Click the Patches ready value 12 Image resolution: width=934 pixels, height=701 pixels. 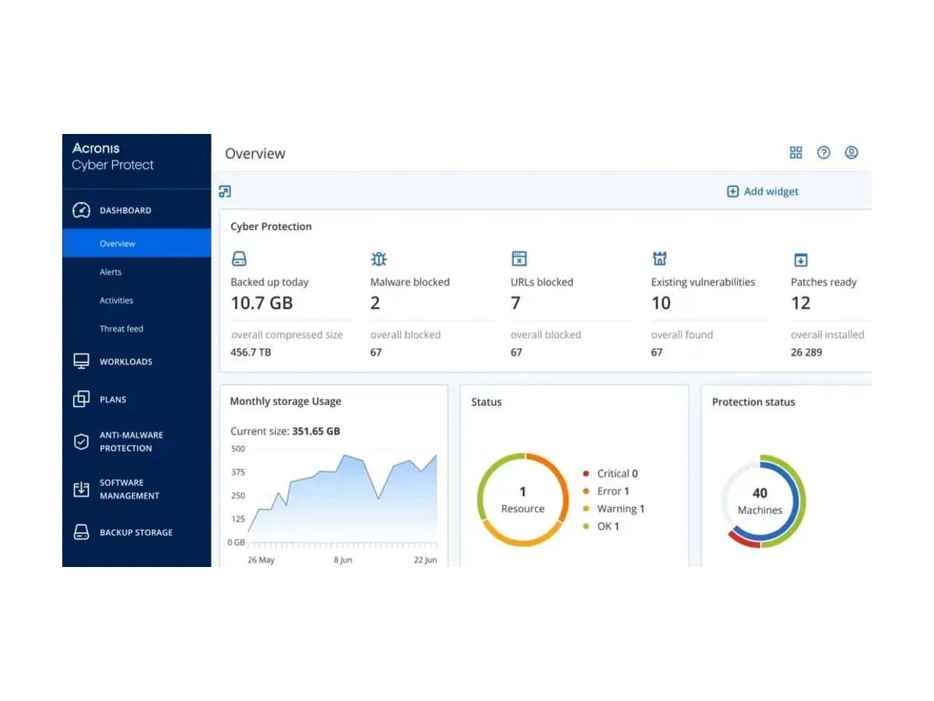point(801,303)
